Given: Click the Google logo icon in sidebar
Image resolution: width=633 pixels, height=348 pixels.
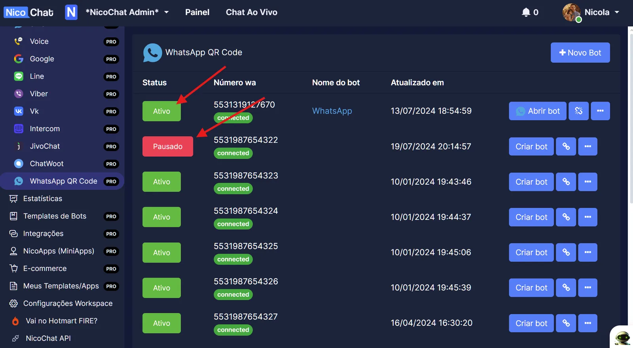Looking at the screenshot, I should (x=18, y=59).
